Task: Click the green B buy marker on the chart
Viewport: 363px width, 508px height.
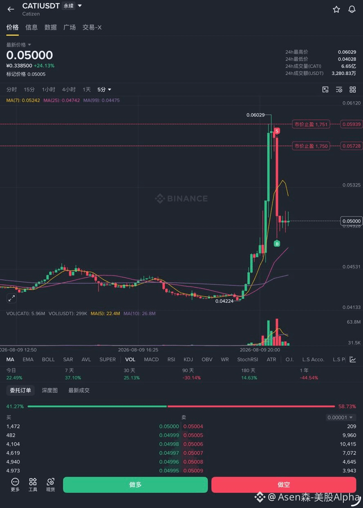Action: tap(277, 244)
